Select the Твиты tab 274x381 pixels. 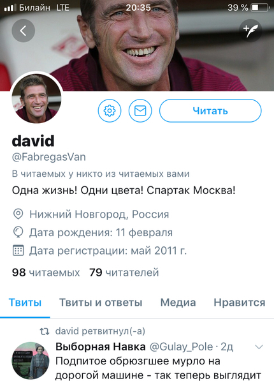click(25, 303)
